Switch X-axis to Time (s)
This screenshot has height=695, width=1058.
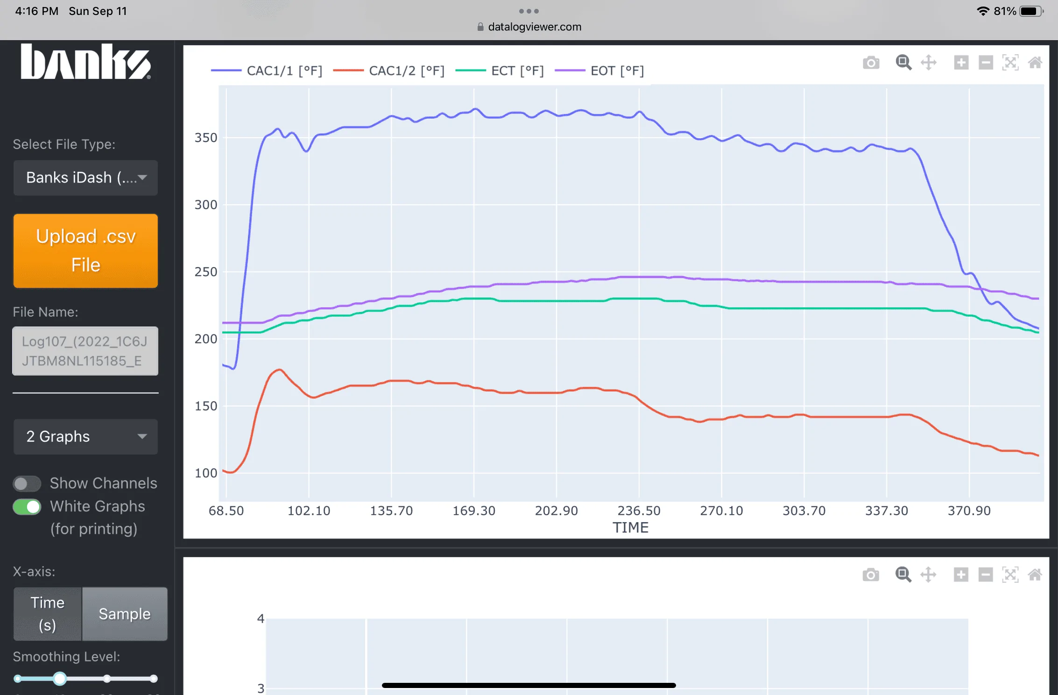point(48,614)
